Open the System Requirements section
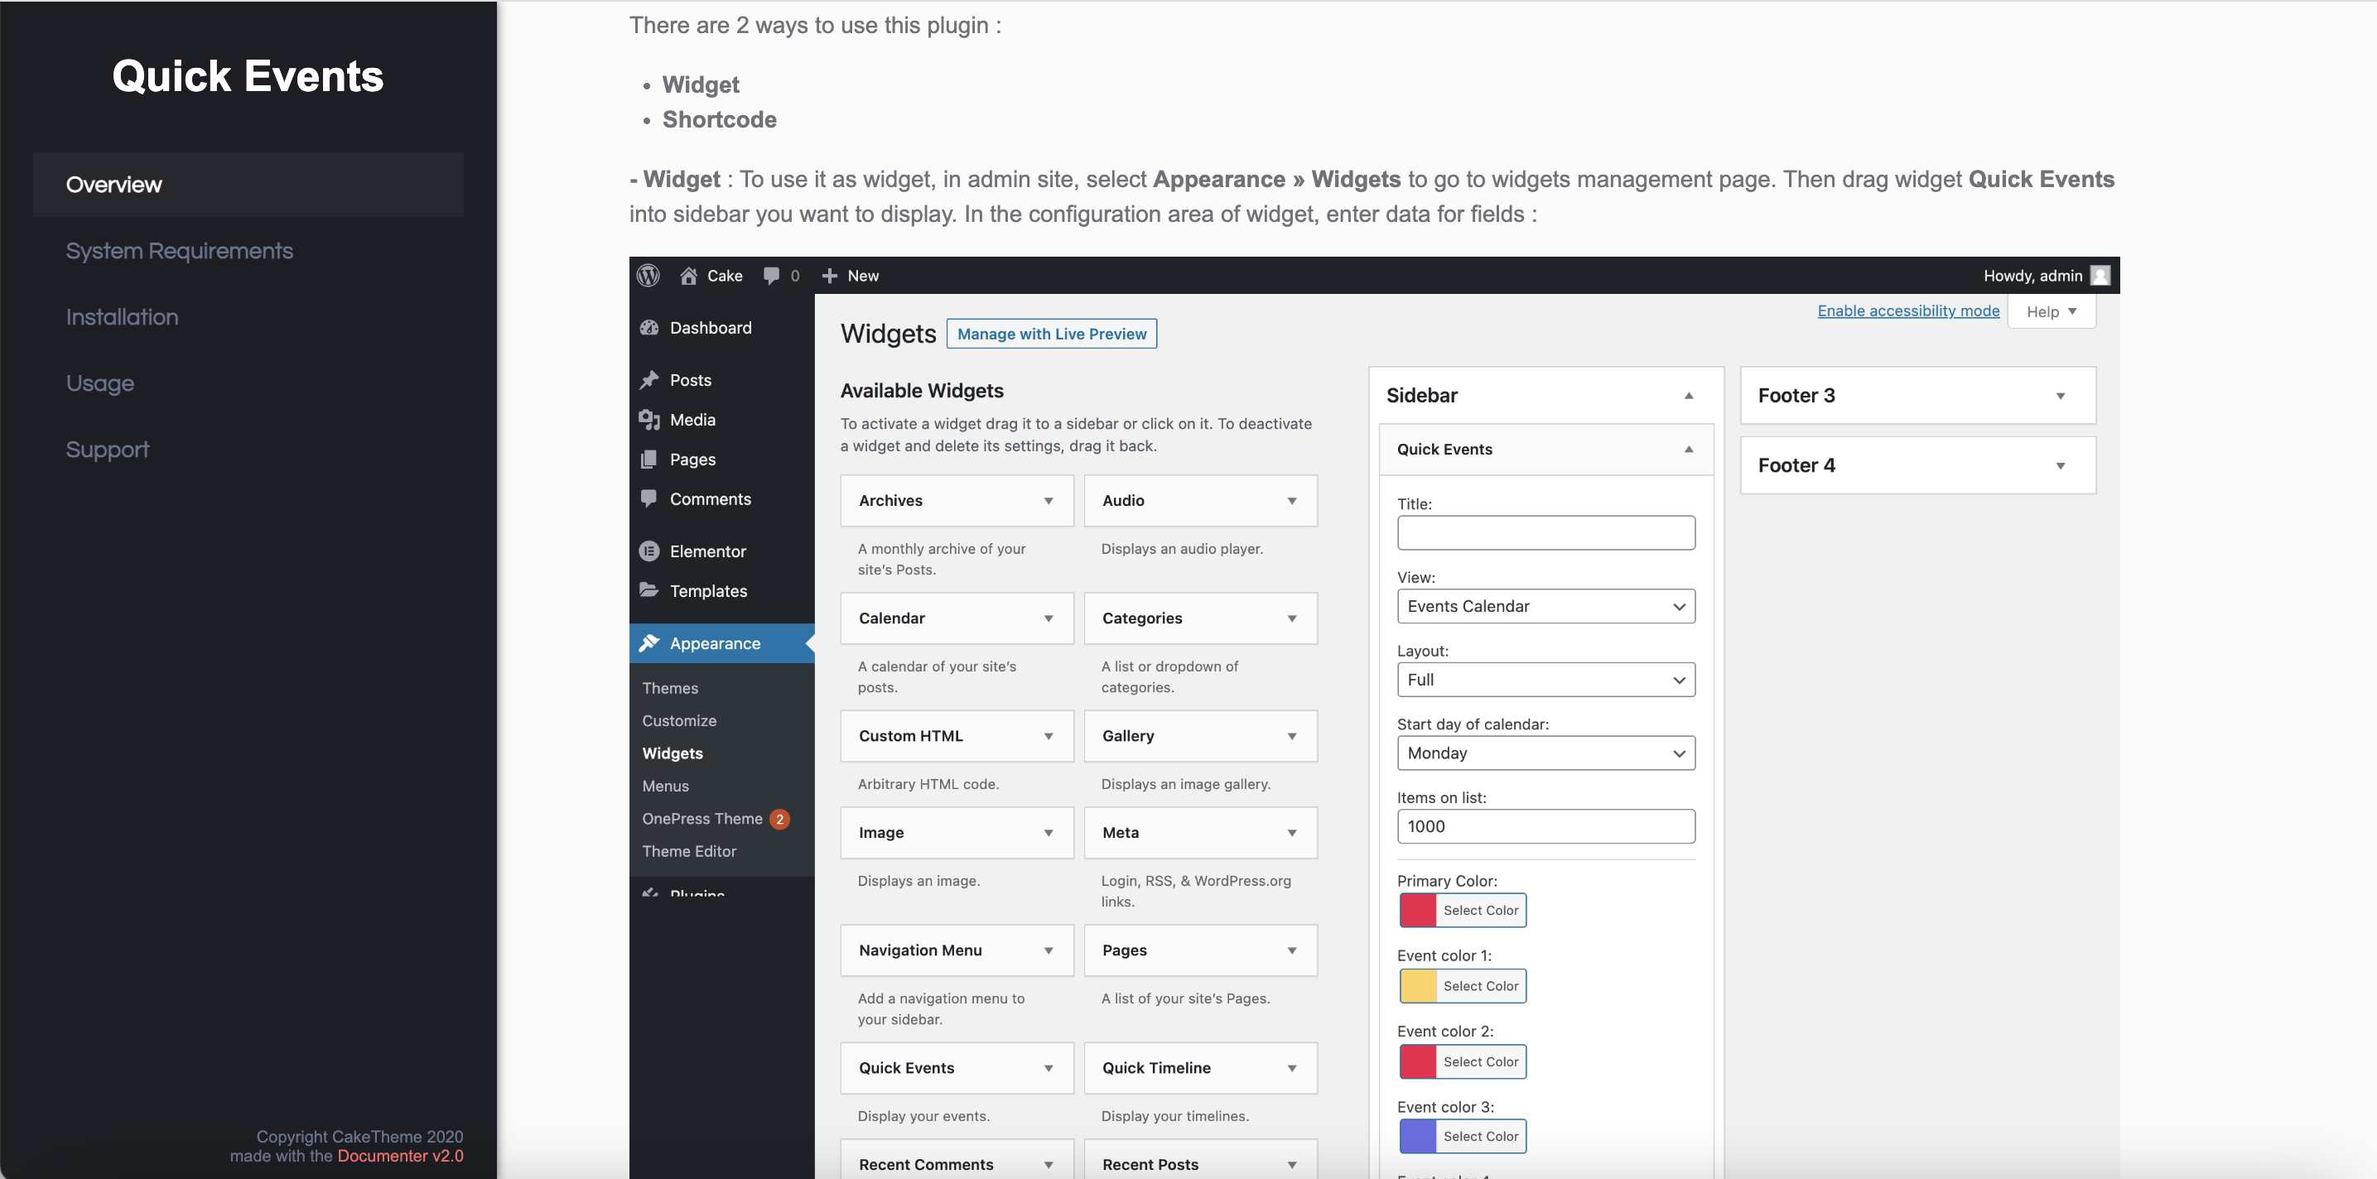 point(179,251)
